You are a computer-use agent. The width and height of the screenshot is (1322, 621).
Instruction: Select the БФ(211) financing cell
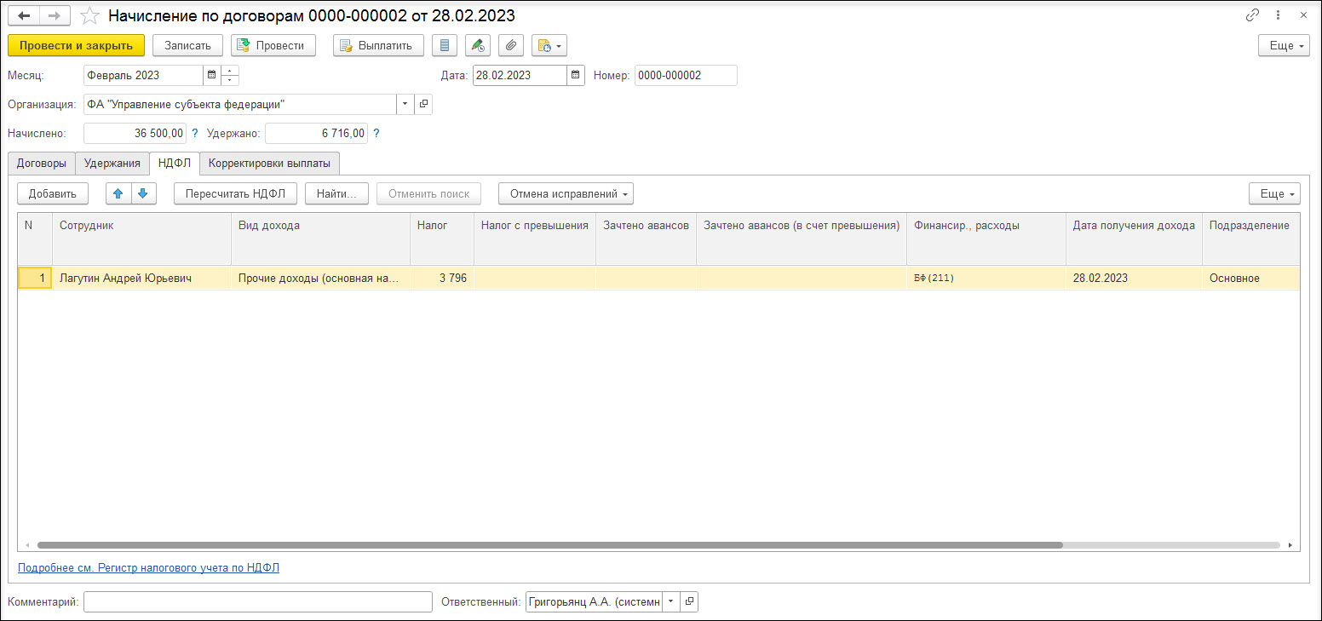(986, 279)
